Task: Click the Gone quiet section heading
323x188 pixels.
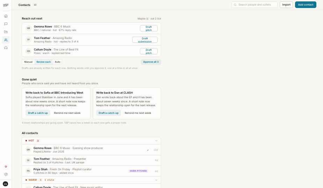Action: click(x=29, y=79)
